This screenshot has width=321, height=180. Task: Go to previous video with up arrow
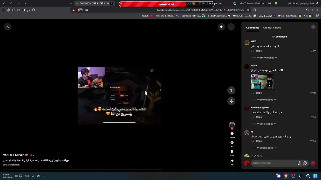point(231,90)
